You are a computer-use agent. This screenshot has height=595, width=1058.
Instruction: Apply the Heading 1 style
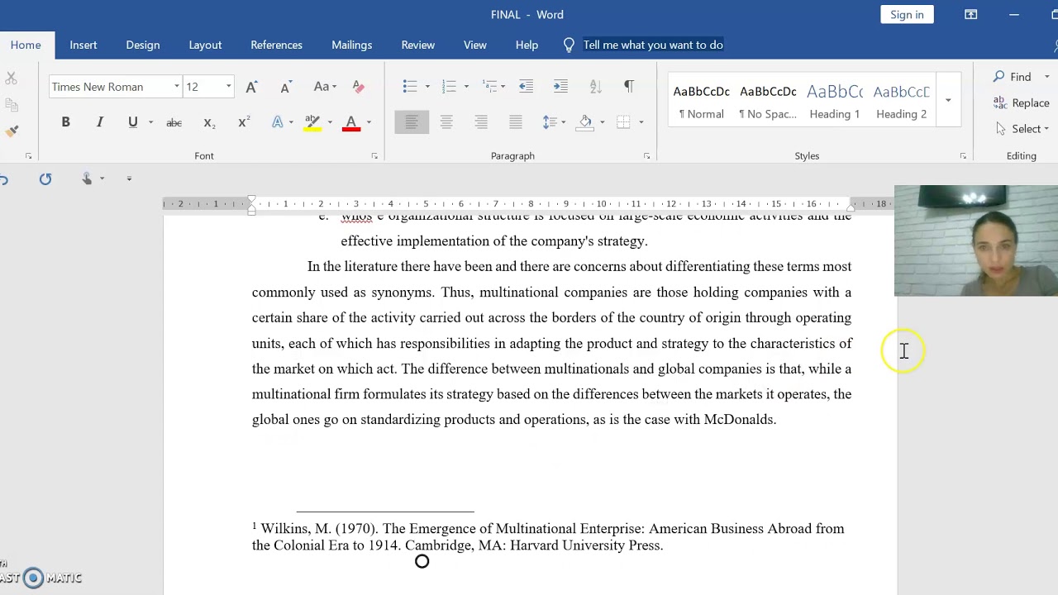[x=835, y=102]
